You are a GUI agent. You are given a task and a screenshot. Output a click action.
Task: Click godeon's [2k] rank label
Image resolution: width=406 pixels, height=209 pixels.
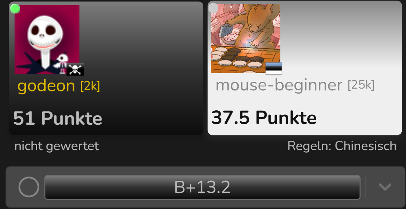pos(90,86)
